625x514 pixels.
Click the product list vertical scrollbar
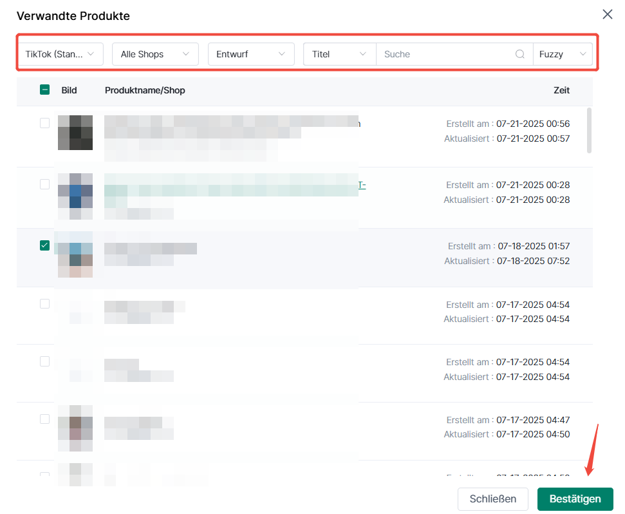[589, 130]
